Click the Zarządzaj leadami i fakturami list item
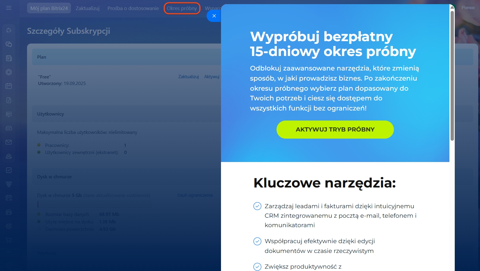 tap(341, 216)
